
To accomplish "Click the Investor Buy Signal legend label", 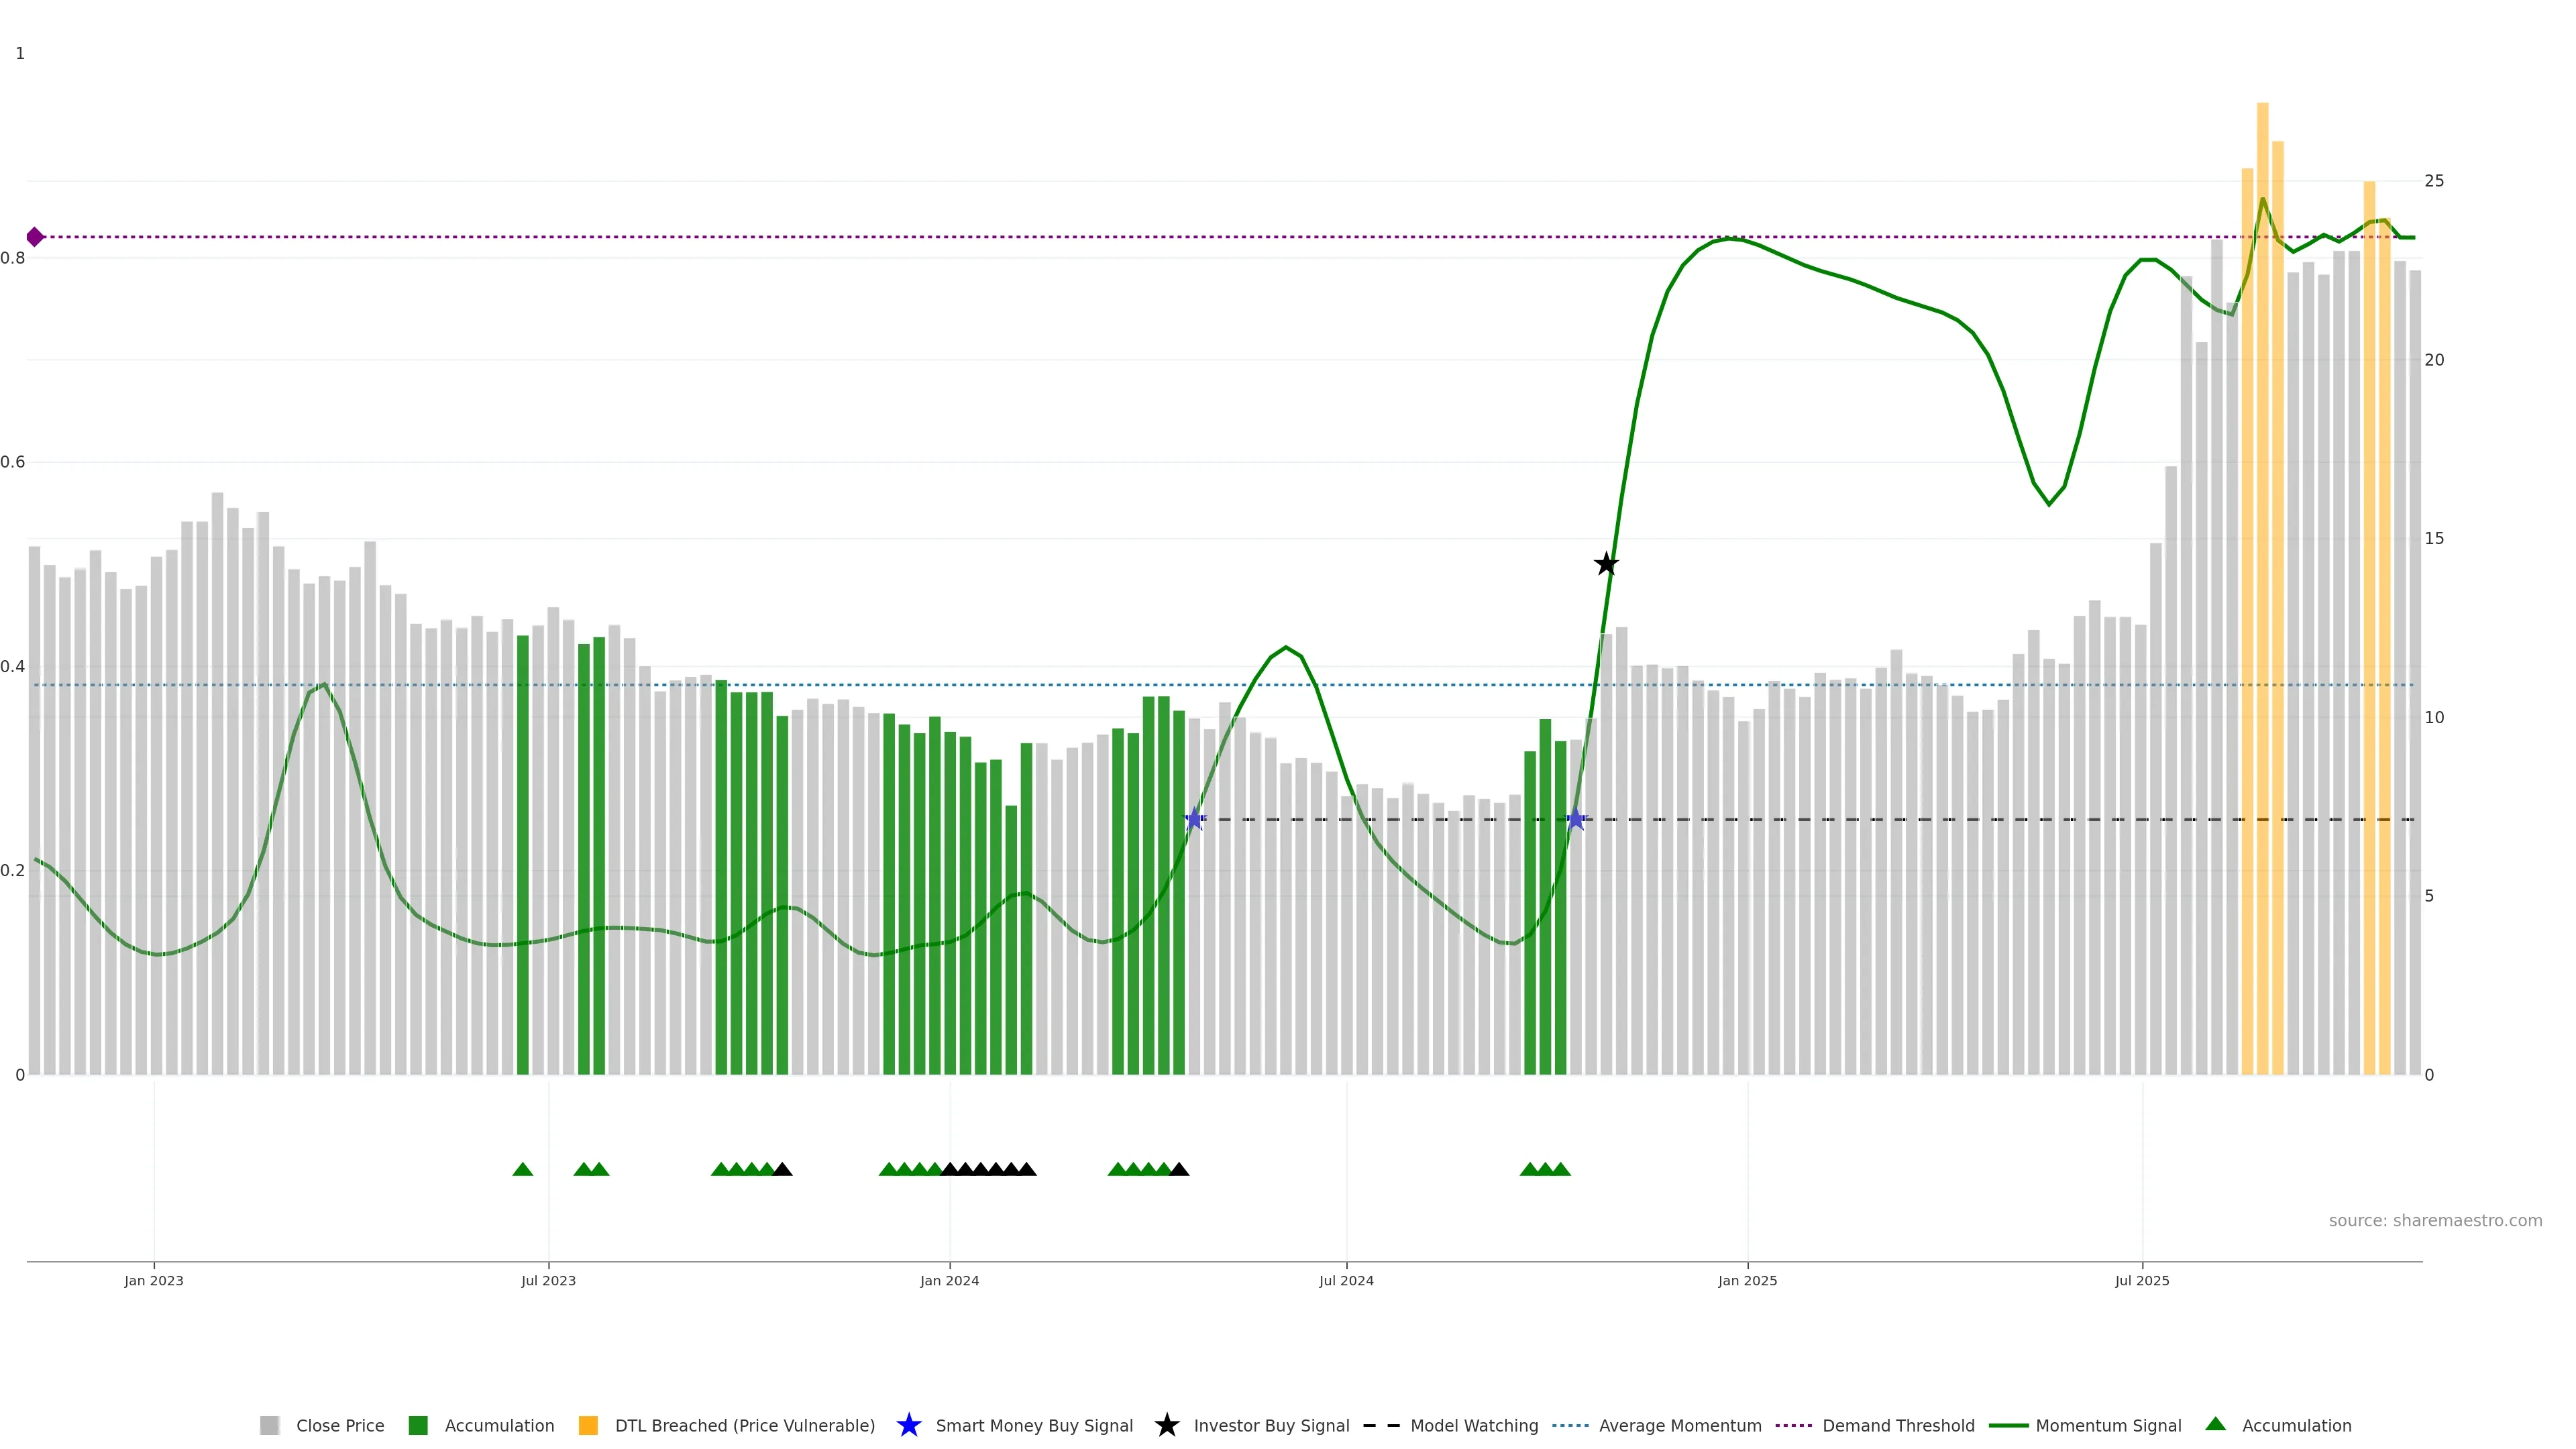I will coord(1271,1425).
